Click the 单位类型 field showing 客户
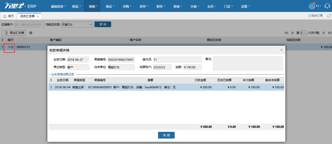This screenshot has width=332, height=144. [x=78, y=67]
